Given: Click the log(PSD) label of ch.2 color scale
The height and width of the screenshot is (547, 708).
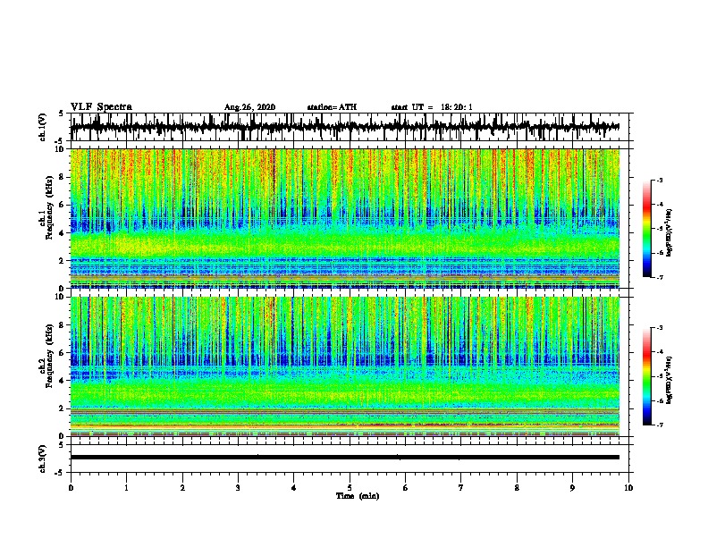Looking at the screenshot, I should point(670,381).
